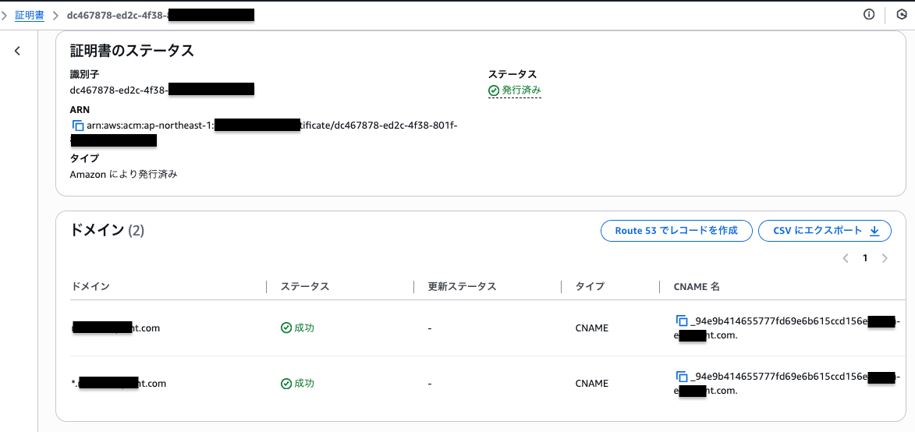Go to next page of domains
The image size is (915, 432).
885,259
